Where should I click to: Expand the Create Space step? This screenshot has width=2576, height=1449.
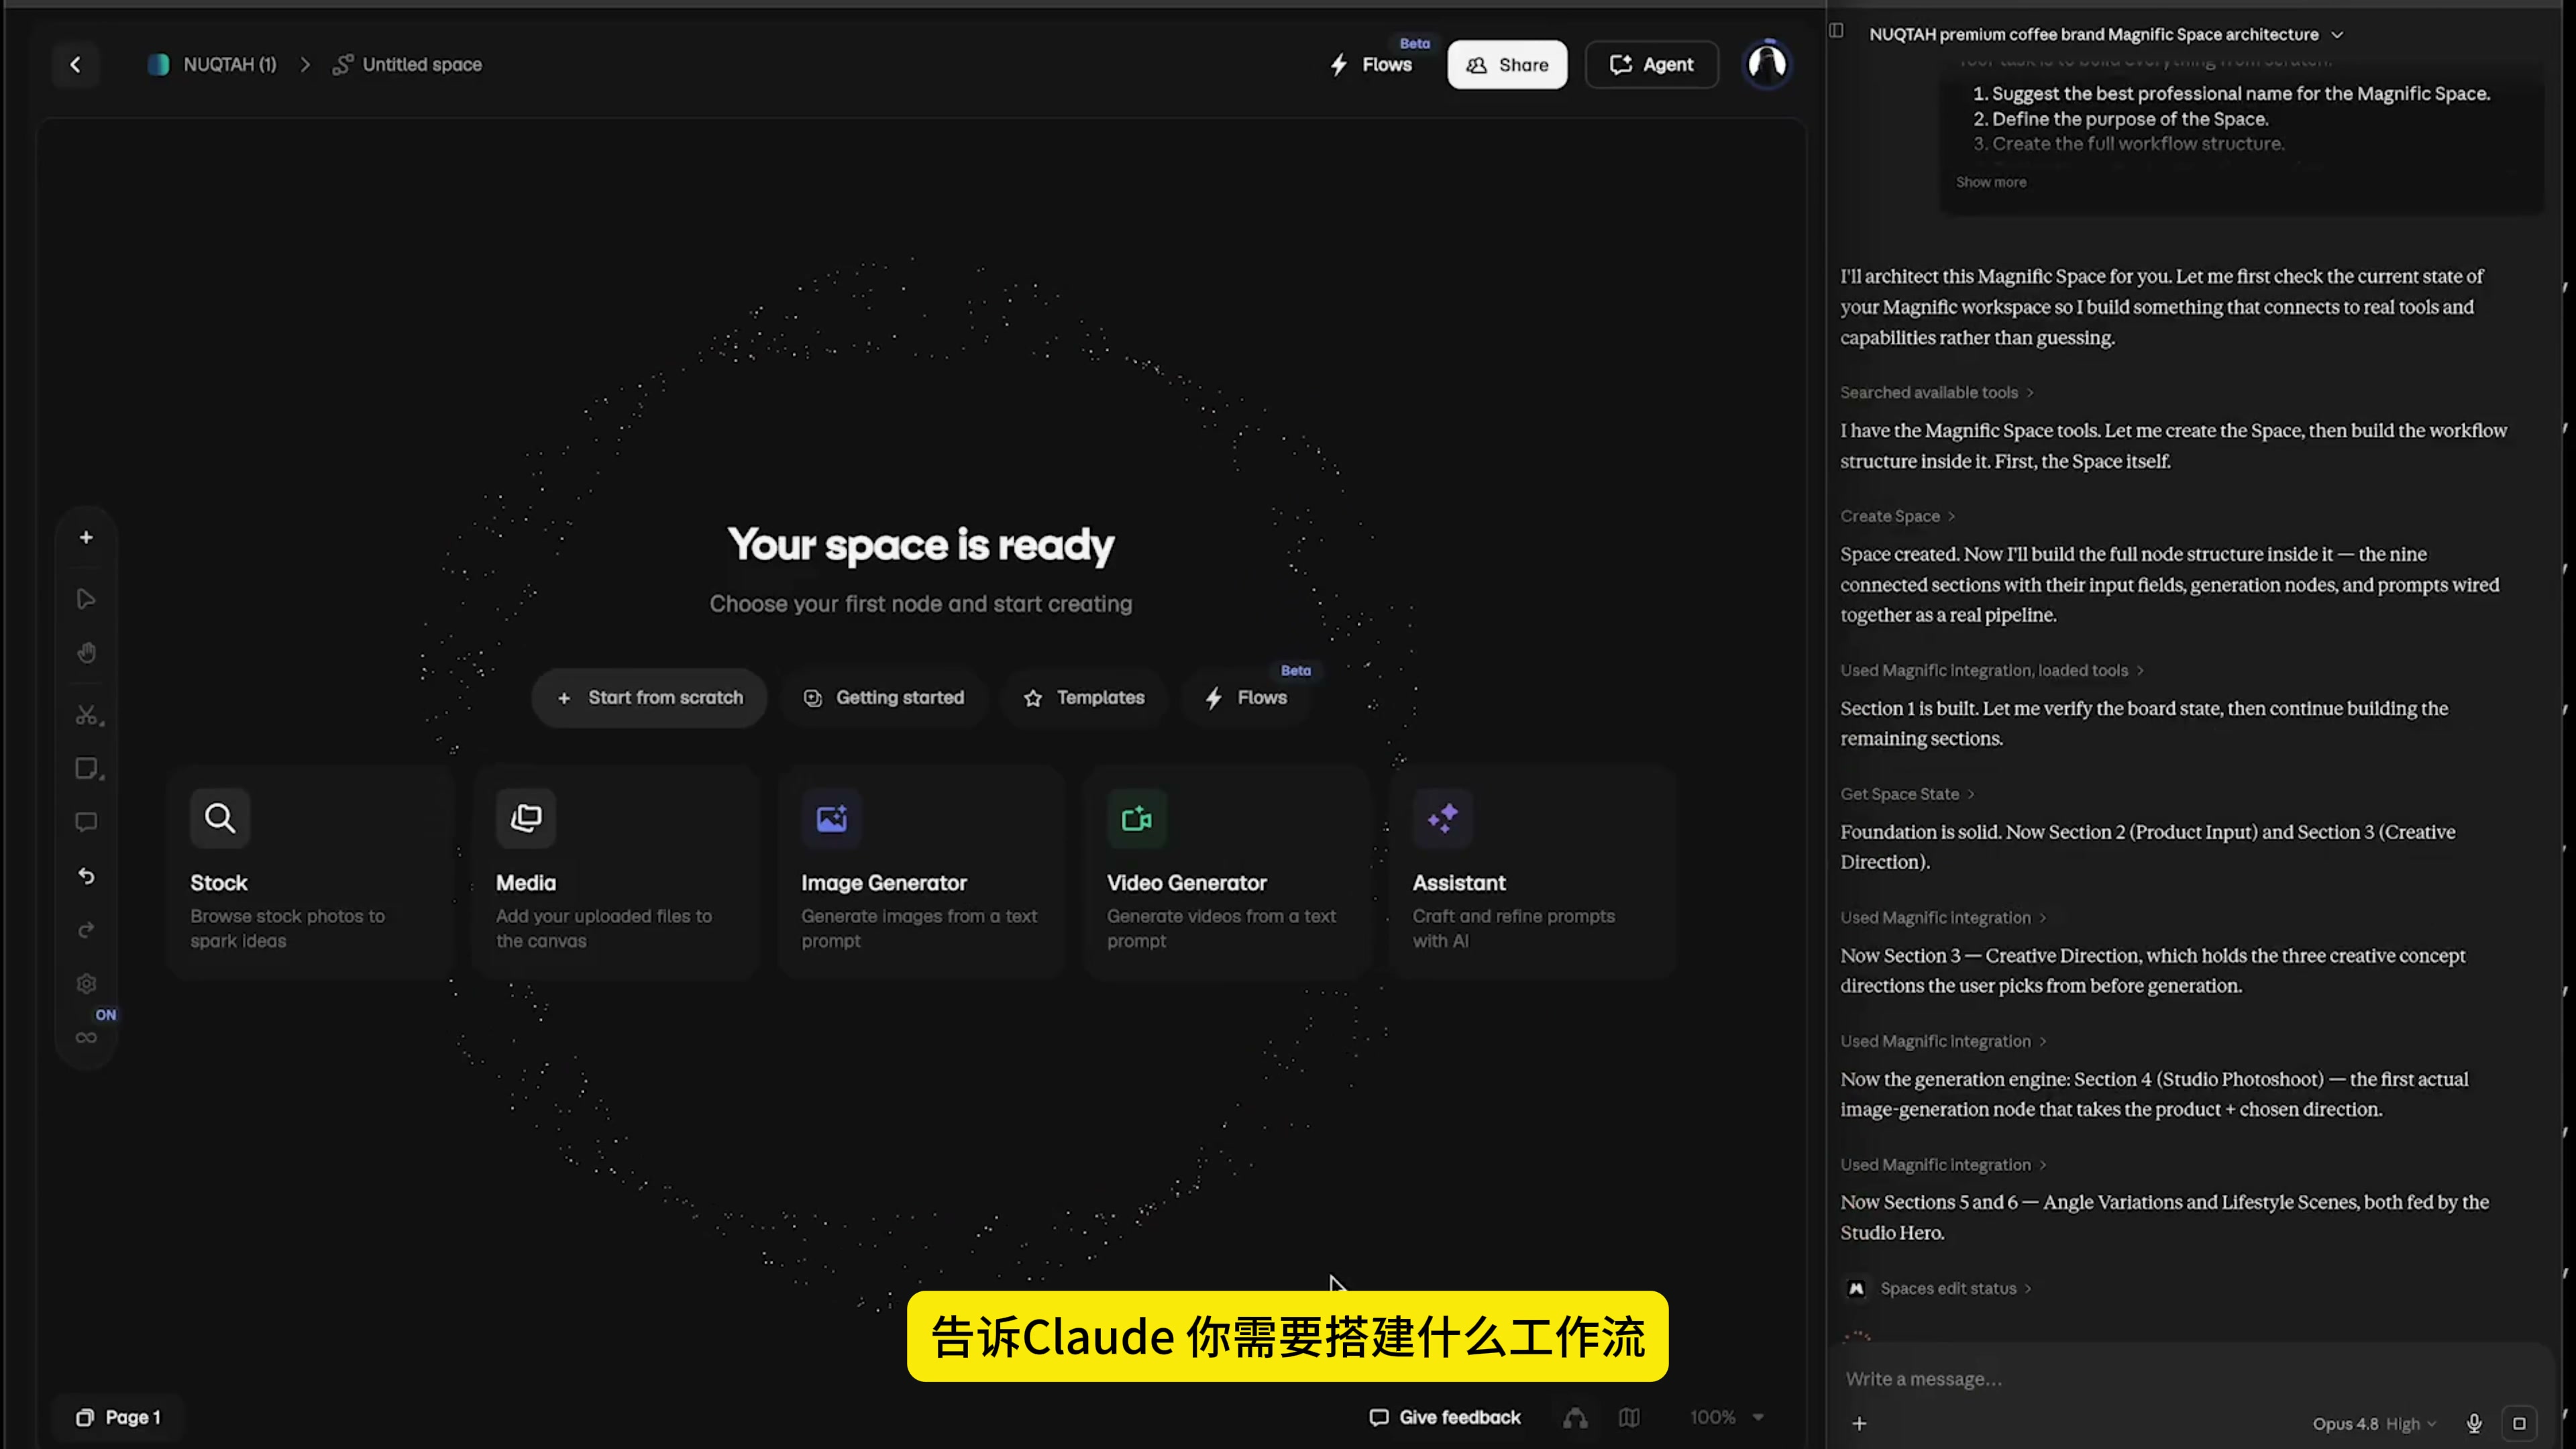coord(1897,516)
